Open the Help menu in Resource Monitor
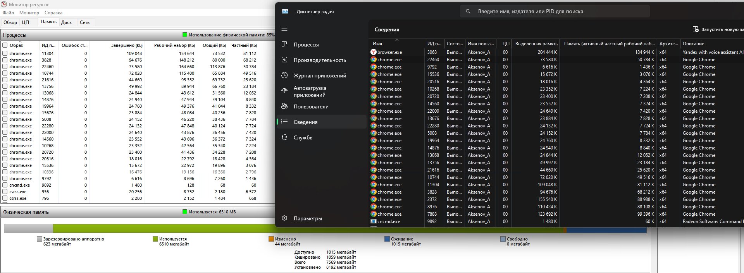Image resolution: width=744 pixels, height=273 pixels. tap(53, 13)
